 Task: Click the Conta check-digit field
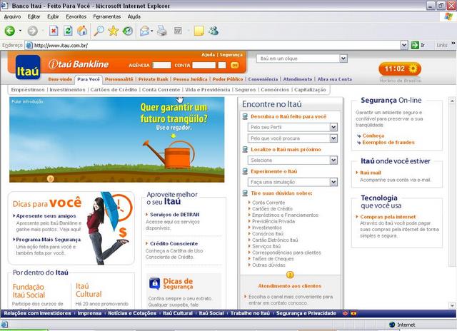coord(222,65)
